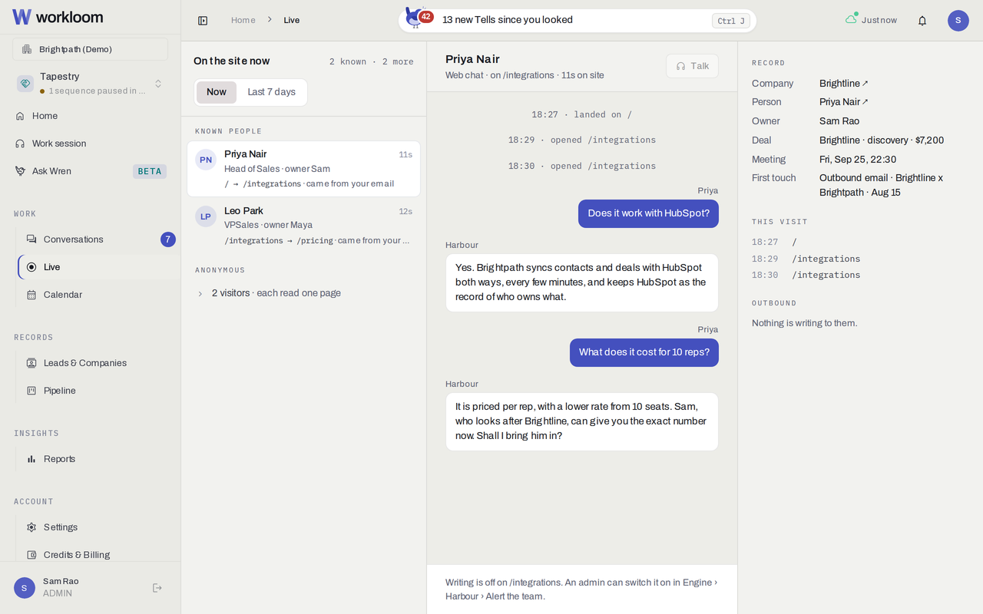983x614 pixels.
Task: Expand the Tapestry workspace switcher
Action: coord(158,84)
